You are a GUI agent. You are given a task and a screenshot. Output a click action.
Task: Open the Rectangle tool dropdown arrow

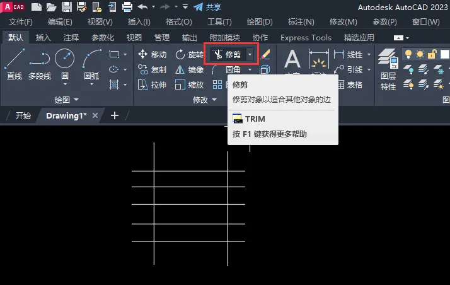pyautogui.click(x=125, y=54)
